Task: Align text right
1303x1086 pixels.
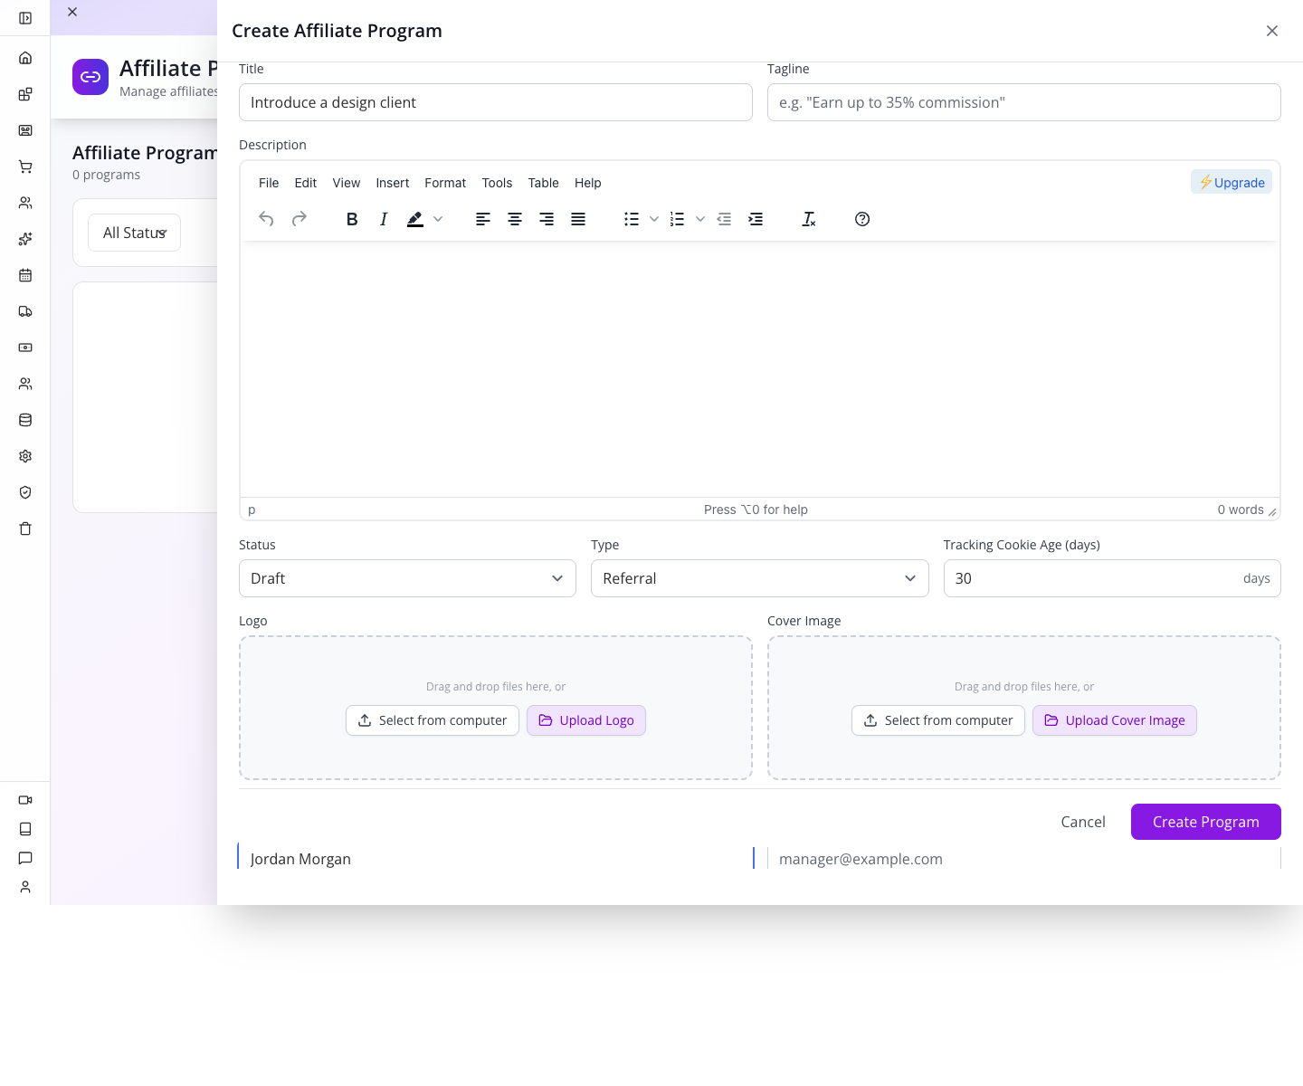Action: (x=547, y=219)
